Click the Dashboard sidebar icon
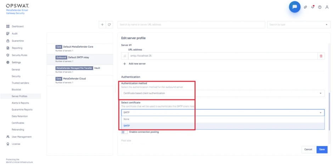This screenshot has height=167, width=333. pos(8,26)
